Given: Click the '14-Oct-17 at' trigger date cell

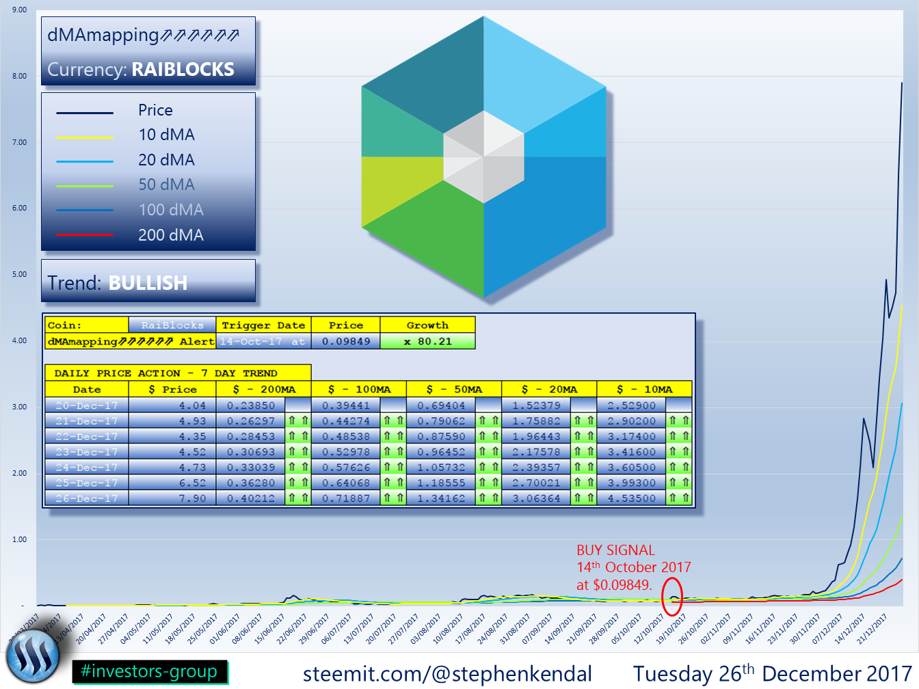Looking at the screenshot, I should point(263,341).
